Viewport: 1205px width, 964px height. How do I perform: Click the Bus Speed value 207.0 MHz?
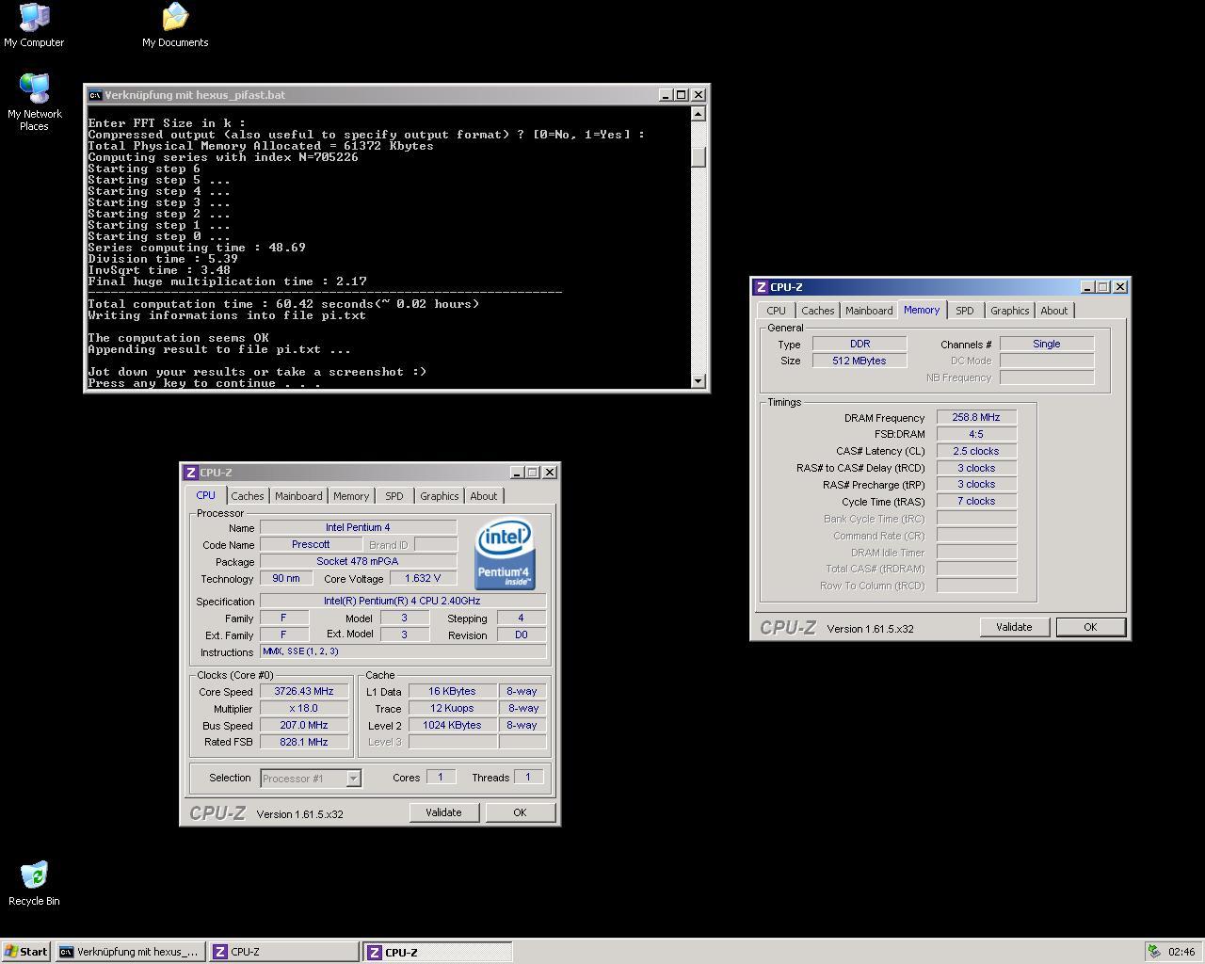click(x=304, y=725)
